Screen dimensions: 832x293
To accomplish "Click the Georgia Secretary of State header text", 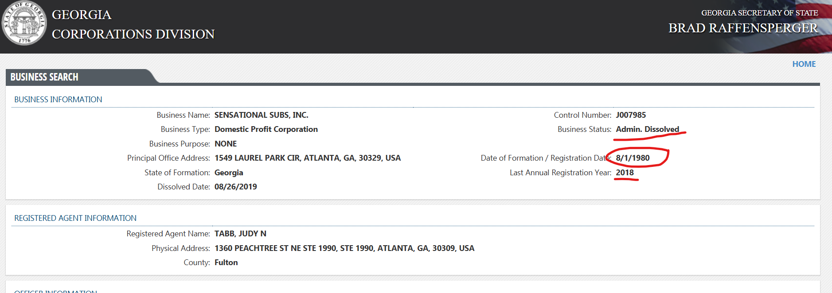I will pyautogui.click(x=759, y=13).
